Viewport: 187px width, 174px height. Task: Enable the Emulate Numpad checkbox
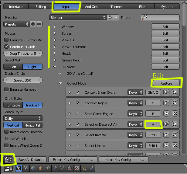[x=6, y=89]
